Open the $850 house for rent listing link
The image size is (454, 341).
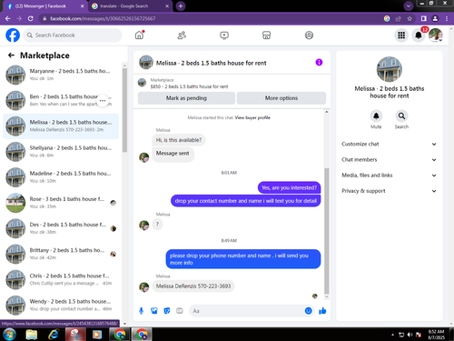coord(189,86)
